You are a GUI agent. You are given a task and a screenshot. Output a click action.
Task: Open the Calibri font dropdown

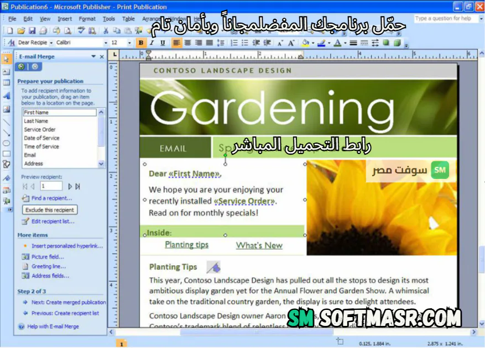click(x=106, y=43)
